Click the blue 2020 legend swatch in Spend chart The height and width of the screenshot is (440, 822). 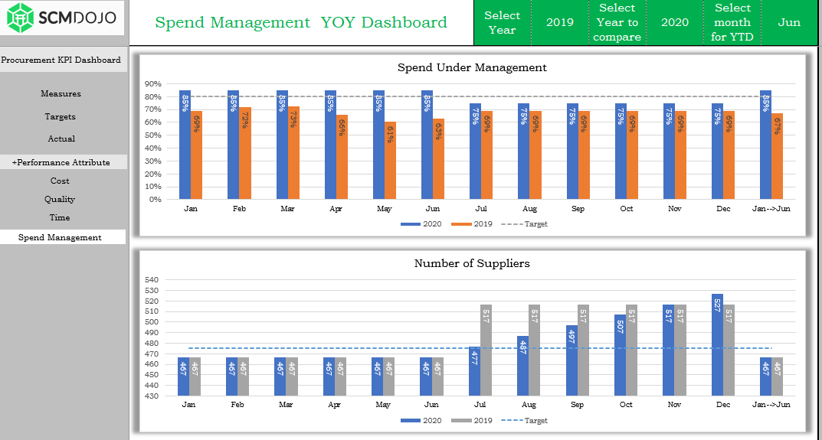click(x=410, y=224)
